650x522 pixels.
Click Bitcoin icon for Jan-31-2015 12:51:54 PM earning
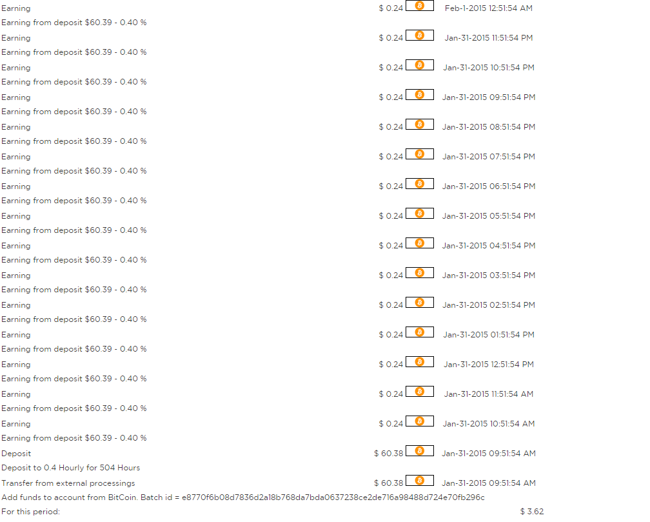coord(420,362)
